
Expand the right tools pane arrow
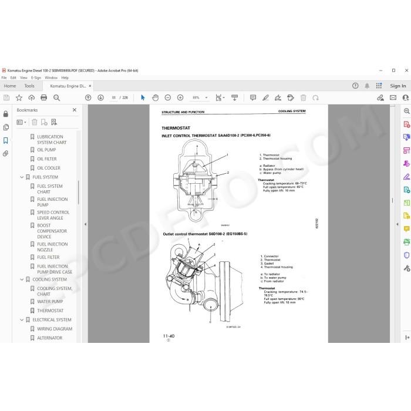click(x=397, y=224)
